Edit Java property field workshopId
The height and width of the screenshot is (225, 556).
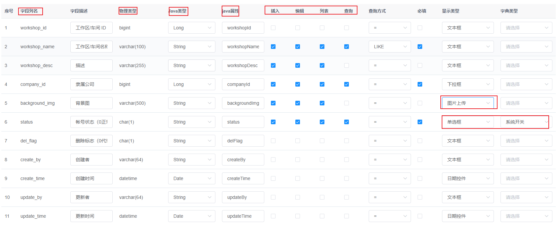click(x=243, y=28)
